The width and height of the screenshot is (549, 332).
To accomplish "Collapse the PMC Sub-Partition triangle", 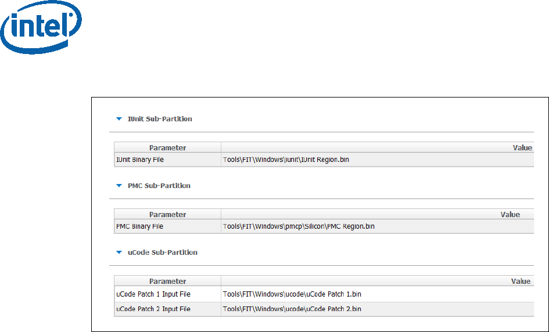I will click(119, 186).
